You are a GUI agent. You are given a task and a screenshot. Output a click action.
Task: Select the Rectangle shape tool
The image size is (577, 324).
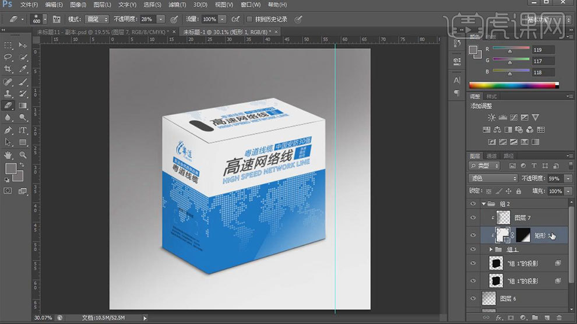tap(23, 142)
